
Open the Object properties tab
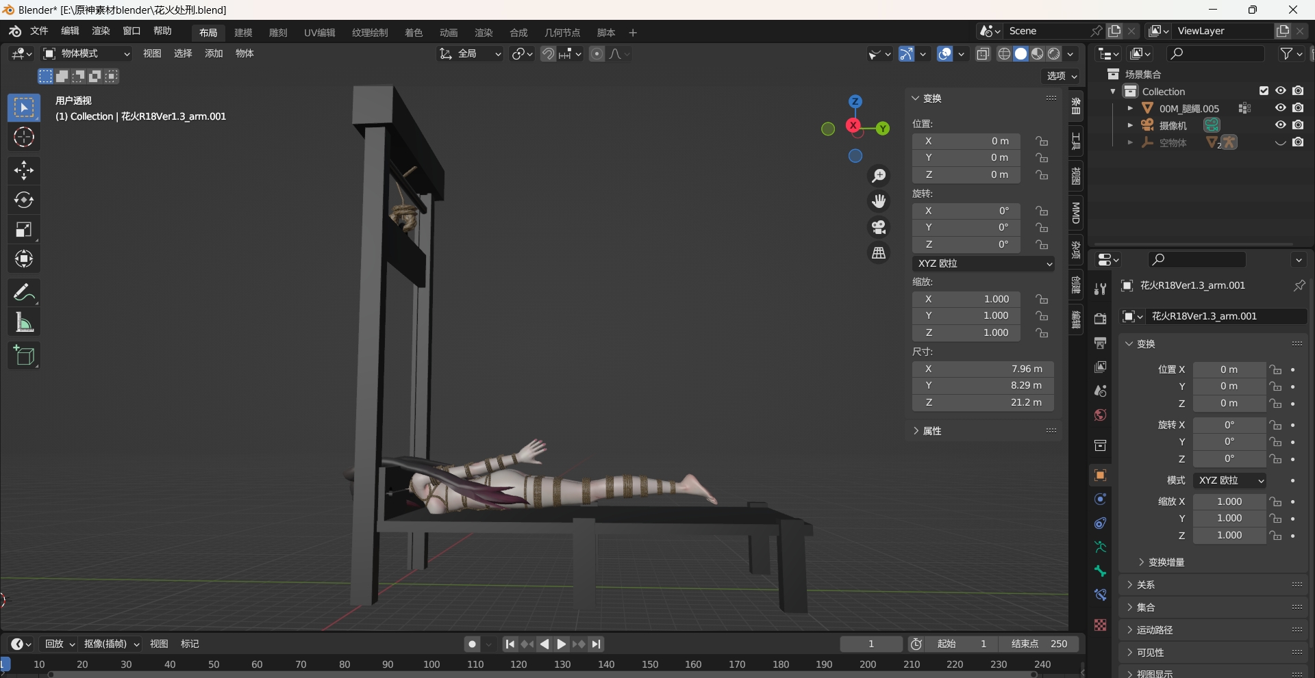(1100, 475)
